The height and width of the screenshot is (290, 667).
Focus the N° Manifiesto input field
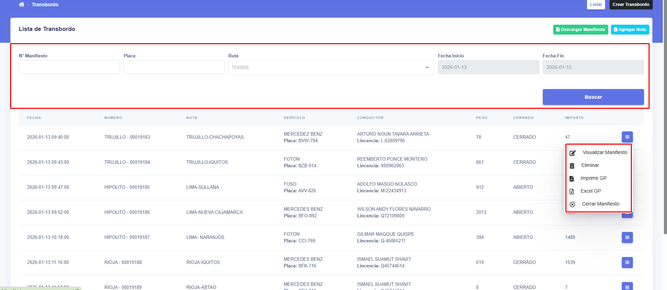pyautogui.click(x=69, y=67)
